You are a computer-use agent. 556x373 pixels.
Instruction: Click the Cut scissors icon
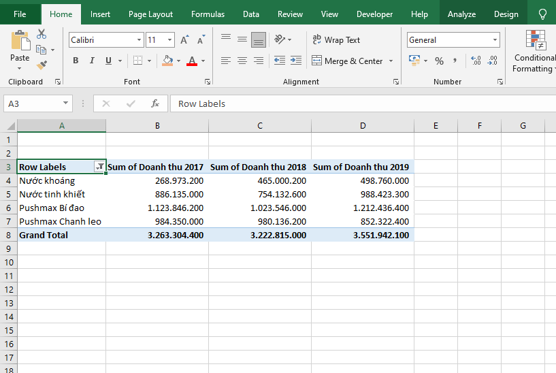click(42, 34)
